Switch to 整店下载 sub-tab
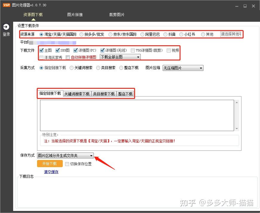 pyautogui.click(x=125, y=94)
